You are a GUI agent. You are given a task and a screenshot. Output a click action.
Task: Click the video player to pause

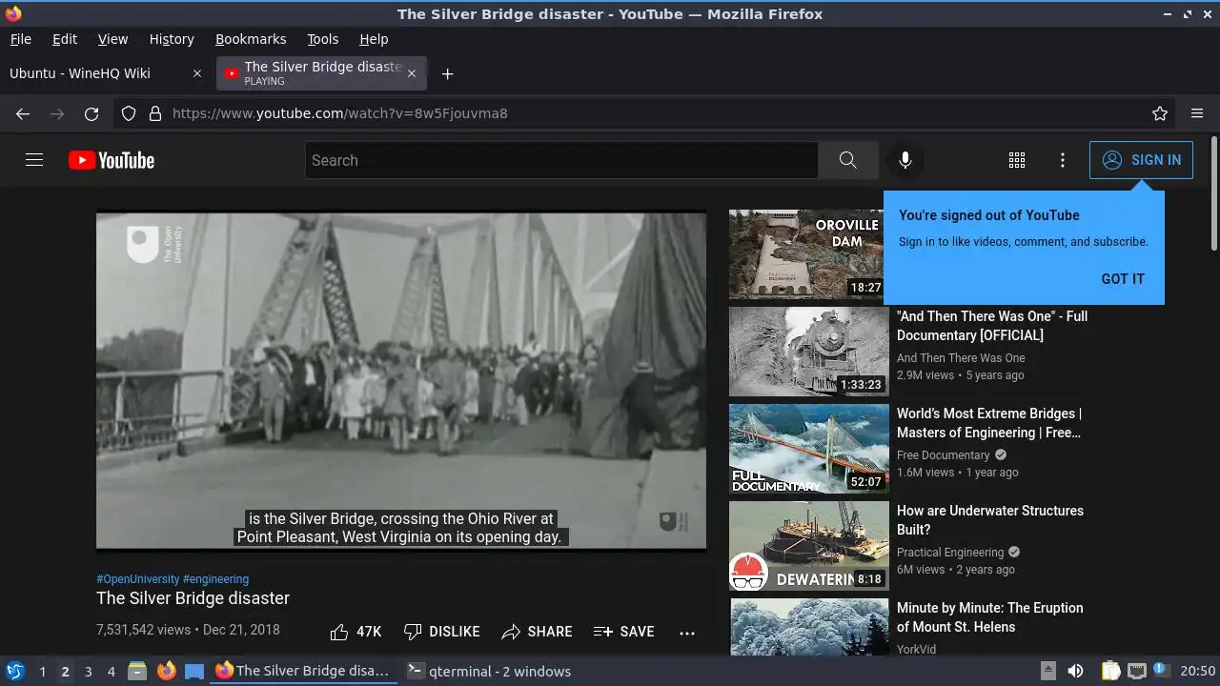(401, 380)
